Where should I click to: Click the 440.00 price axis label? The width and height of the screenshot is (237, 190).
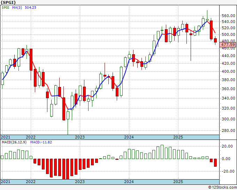click(228, 56)
